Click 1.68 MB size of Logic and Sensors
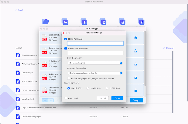This screenshot has width=188, height=124. point(124,108)
